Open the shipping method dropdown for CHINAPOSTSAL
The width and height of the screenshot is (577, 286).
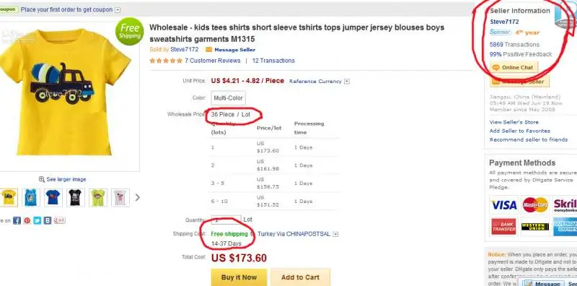coord(335,234)
